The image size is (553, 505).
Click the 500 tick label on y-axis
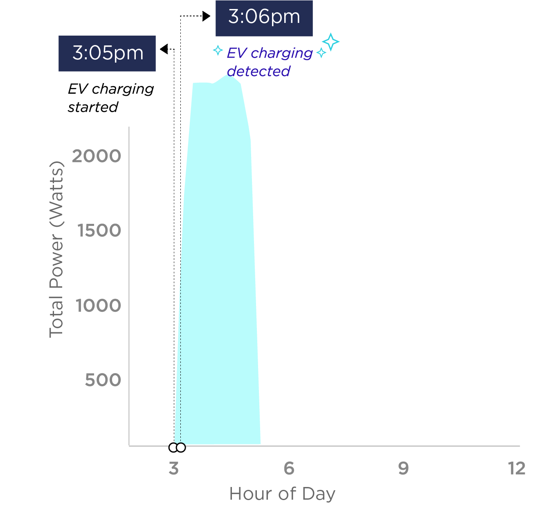coord(103,380)
